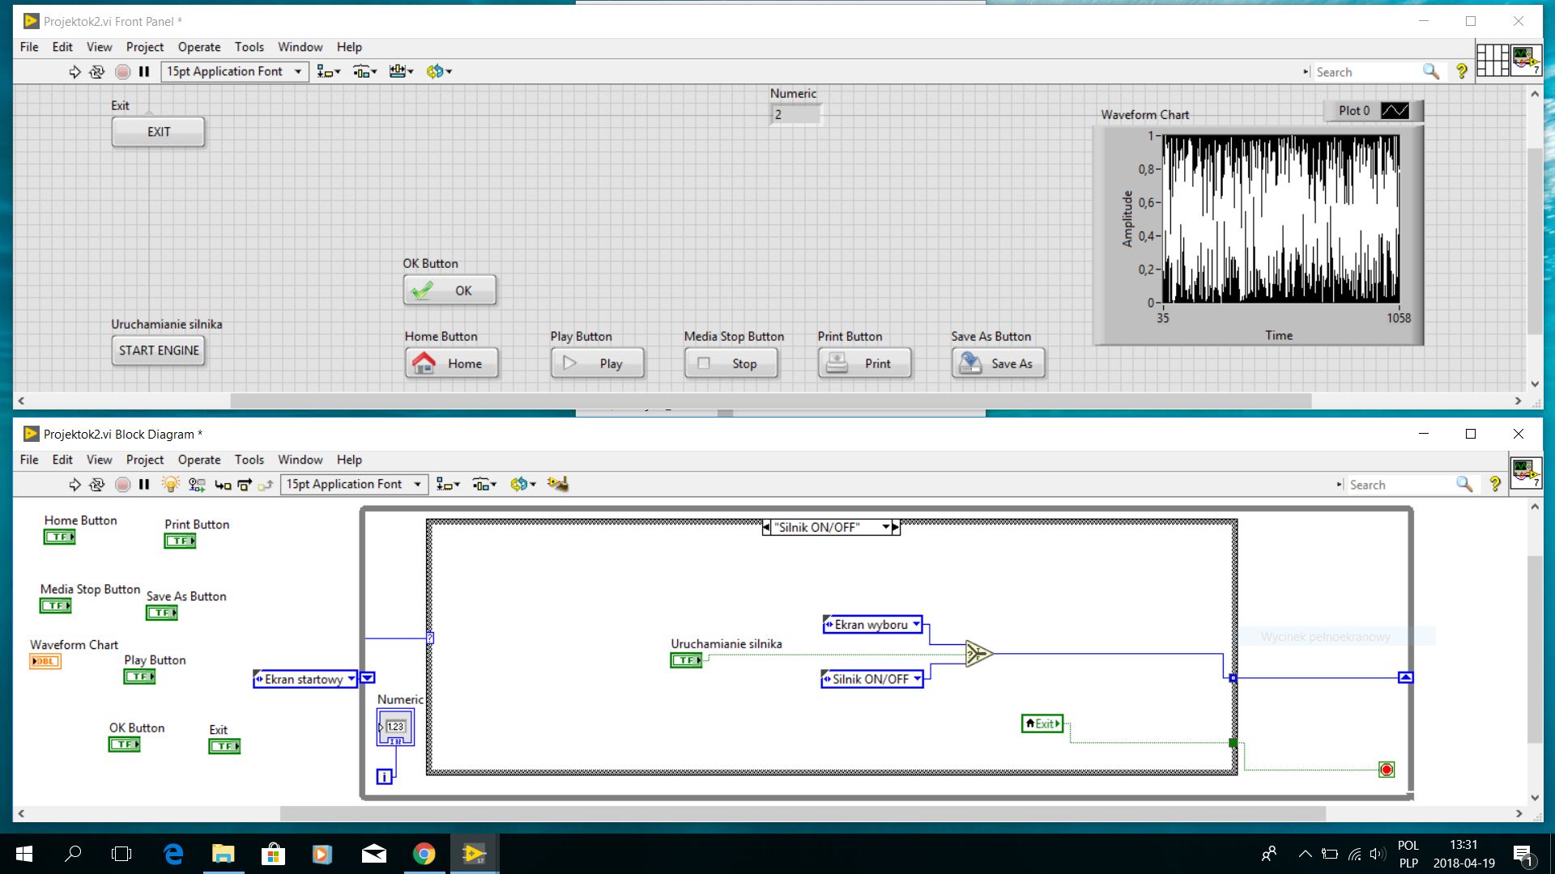Click the OK button with checkmark
This screenshot has height=874, width=1555.
point(449,291)
